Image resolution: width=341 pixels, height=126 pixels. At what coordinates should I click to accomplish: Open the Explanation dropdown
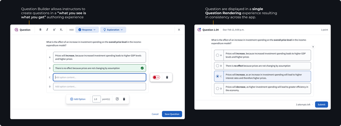[113, 30]
